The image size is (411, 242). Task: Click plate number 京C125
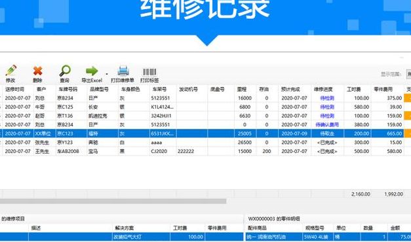tap(65, 107)
